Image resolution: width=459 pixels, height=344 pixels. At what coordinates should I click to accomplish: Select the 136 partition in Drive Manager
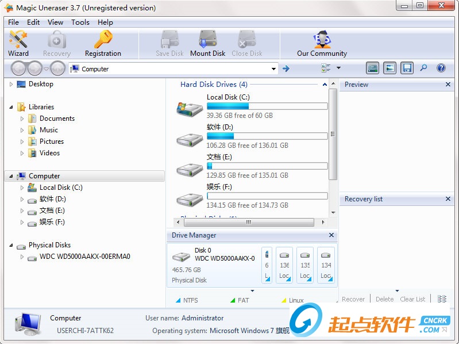click(284, 265)
